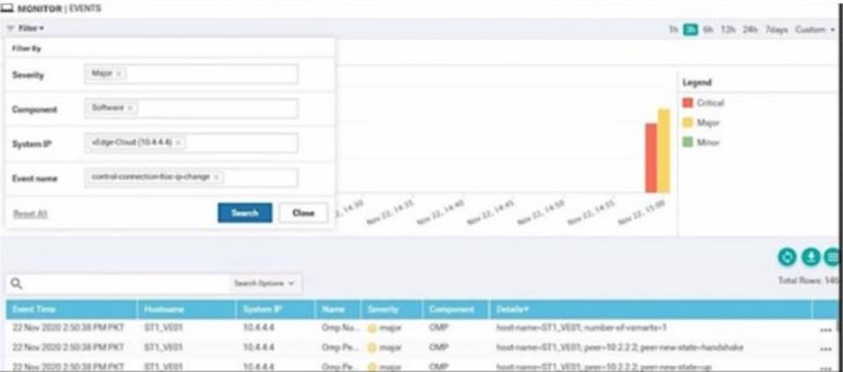Choose the 7days time range
The height and width of the screenshot is (372, 843).
tap(777, 29)
